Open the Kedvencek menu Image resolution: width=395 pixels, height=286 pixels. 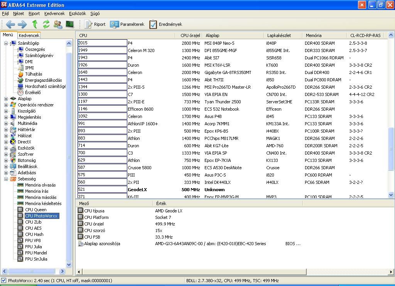[x=54, y=13]
